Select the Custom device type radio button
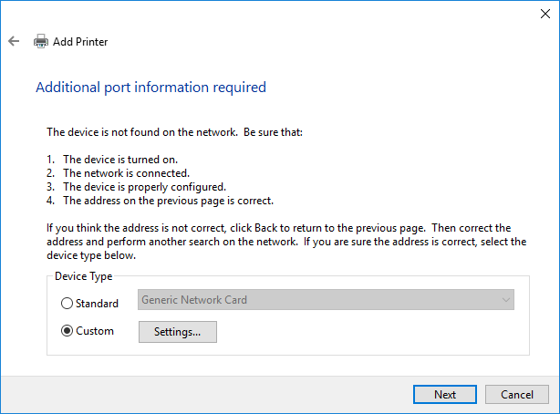Image resolution: width=560 pixels, height=414 pixels. coord(67,331)
